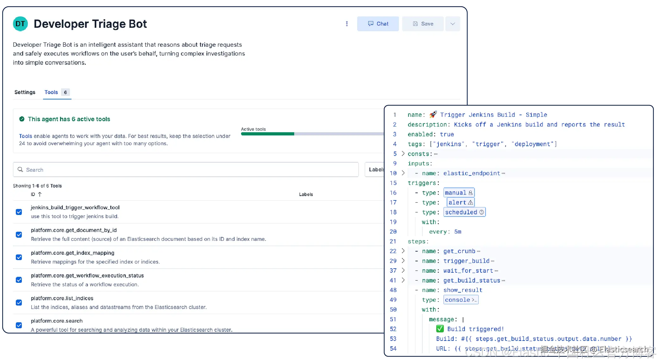Image resolution: width=658 pixels, height=363 pixels.
Task: Click the search magnifier icon
Action: click(20, 170)
